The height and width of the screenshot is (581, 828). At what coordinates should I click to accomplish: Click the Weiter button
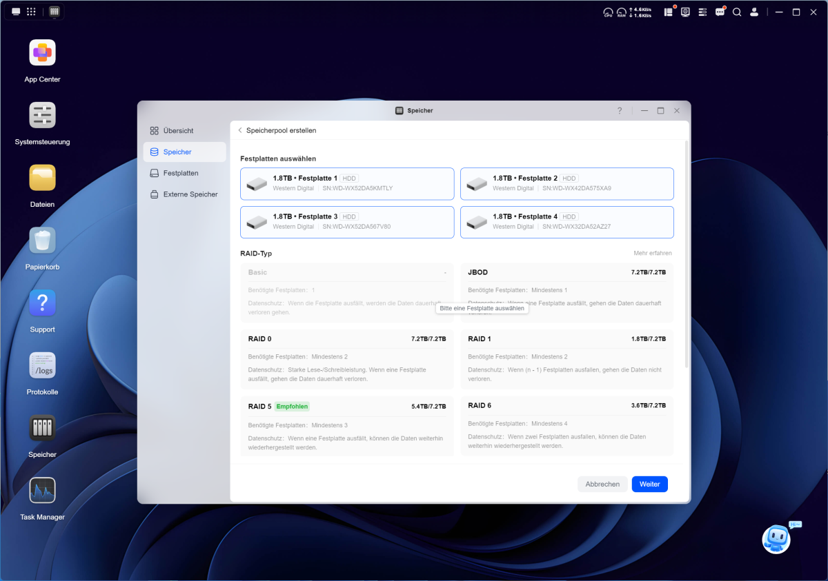click(x=650, y=484)
